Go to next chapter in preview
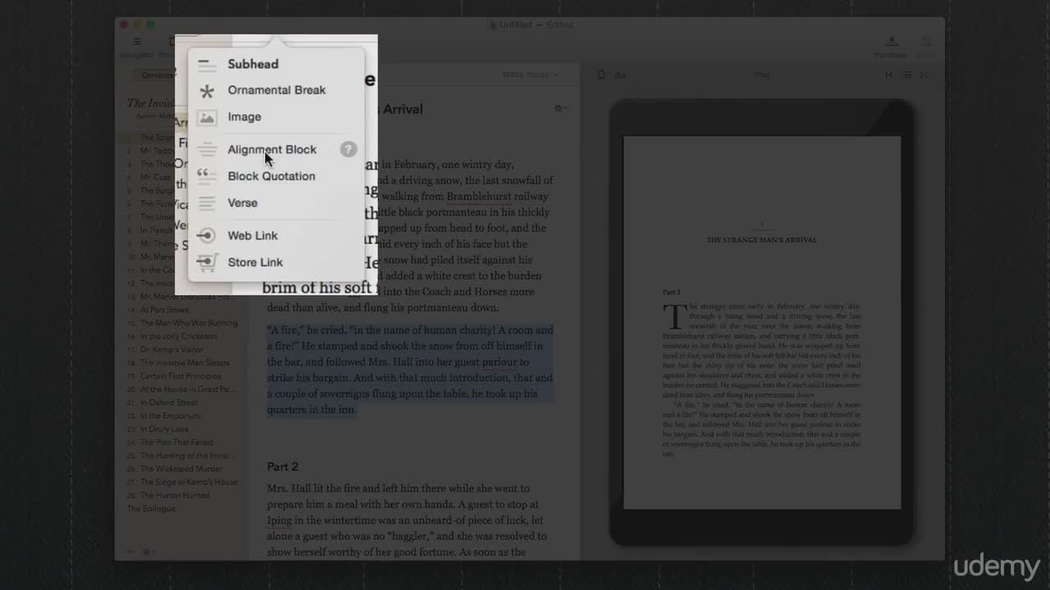The image size is (1050, 590). pos(924,75)
